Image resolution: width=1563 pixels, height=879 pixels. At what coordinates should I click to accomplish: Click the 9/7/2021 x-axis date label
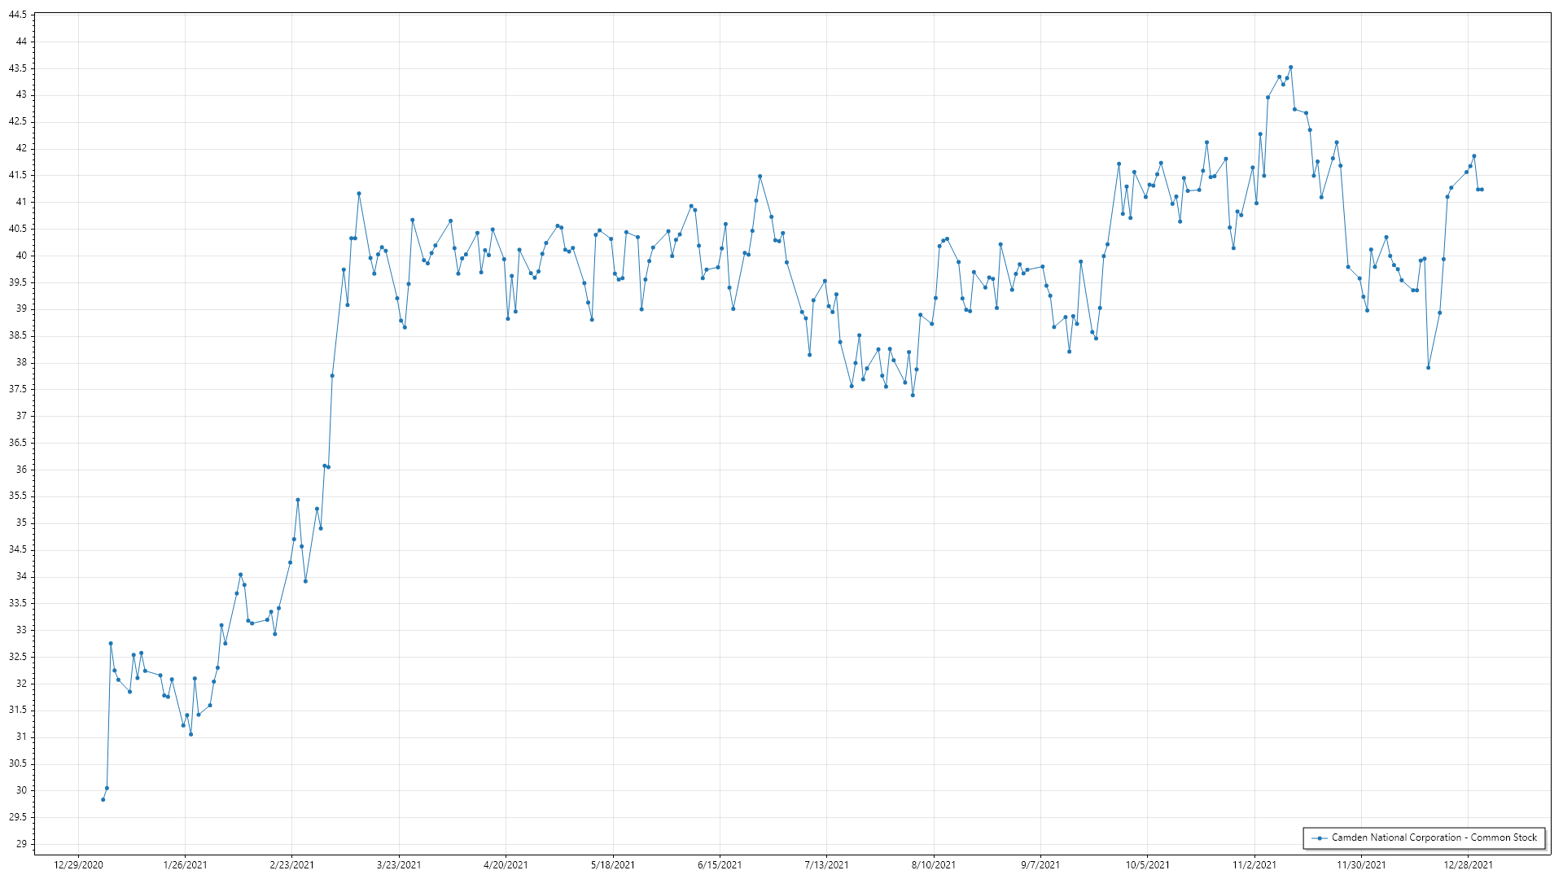(1040, 865)
